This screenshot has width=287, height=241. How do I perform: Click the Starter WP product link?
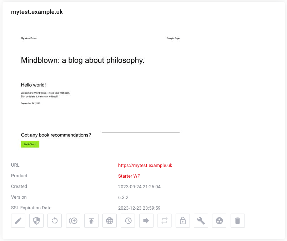point(129,176)
